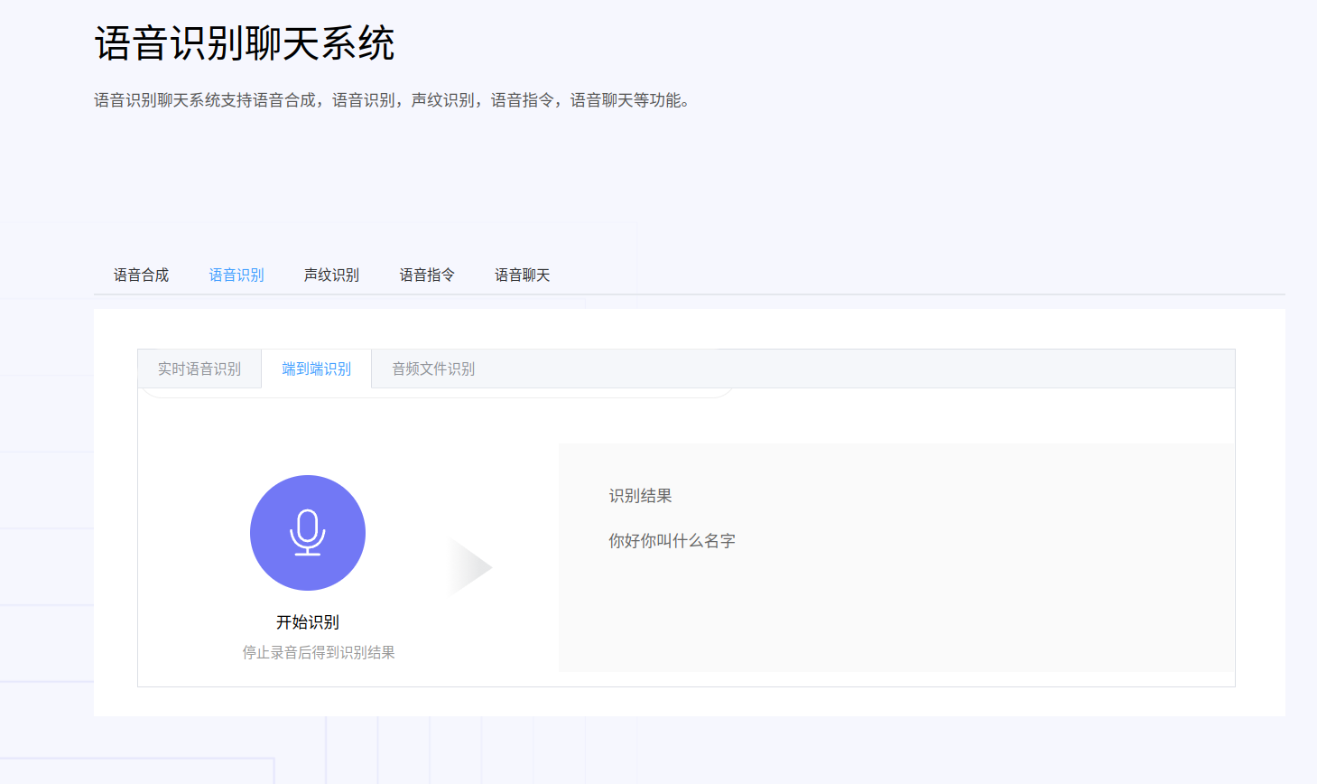1317x784 pixels.
Task: Click the system description sentence below the title
Action: (393, 100)
